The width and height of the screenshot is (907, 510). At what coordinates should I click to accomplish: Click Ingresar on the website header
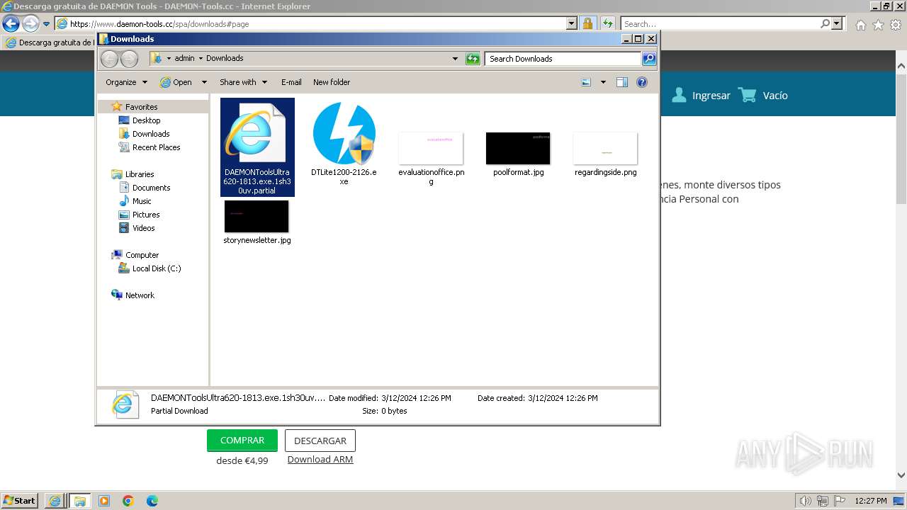[701, 96]
